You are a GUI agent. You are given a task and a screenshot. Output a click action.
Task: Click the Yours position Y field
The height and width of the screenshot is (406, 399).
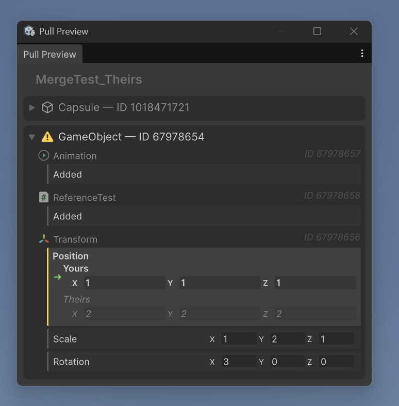click(x=220, y=283)
